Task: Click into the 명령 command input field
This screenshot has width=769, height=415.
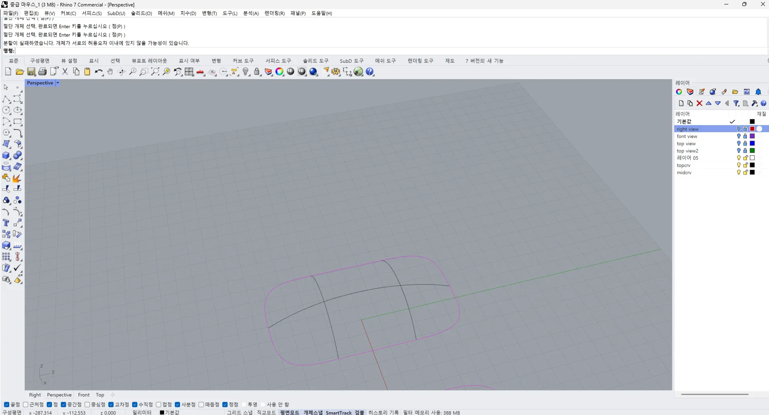Action: tap(391, 51)
